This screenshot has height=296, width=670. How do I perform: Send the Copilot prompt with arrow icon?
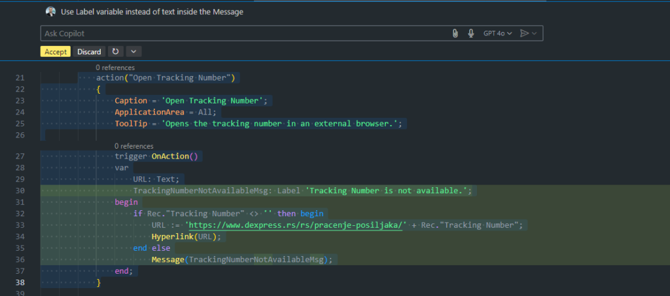click(x=524, y=33)
